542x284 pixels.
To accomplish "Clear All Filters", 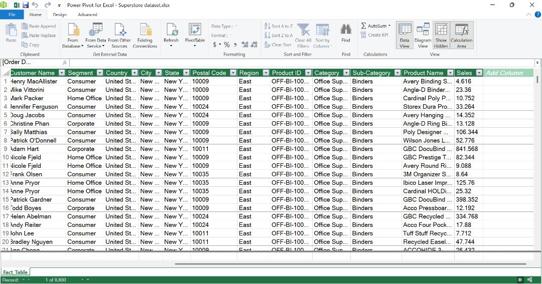I will coord(303,35).
